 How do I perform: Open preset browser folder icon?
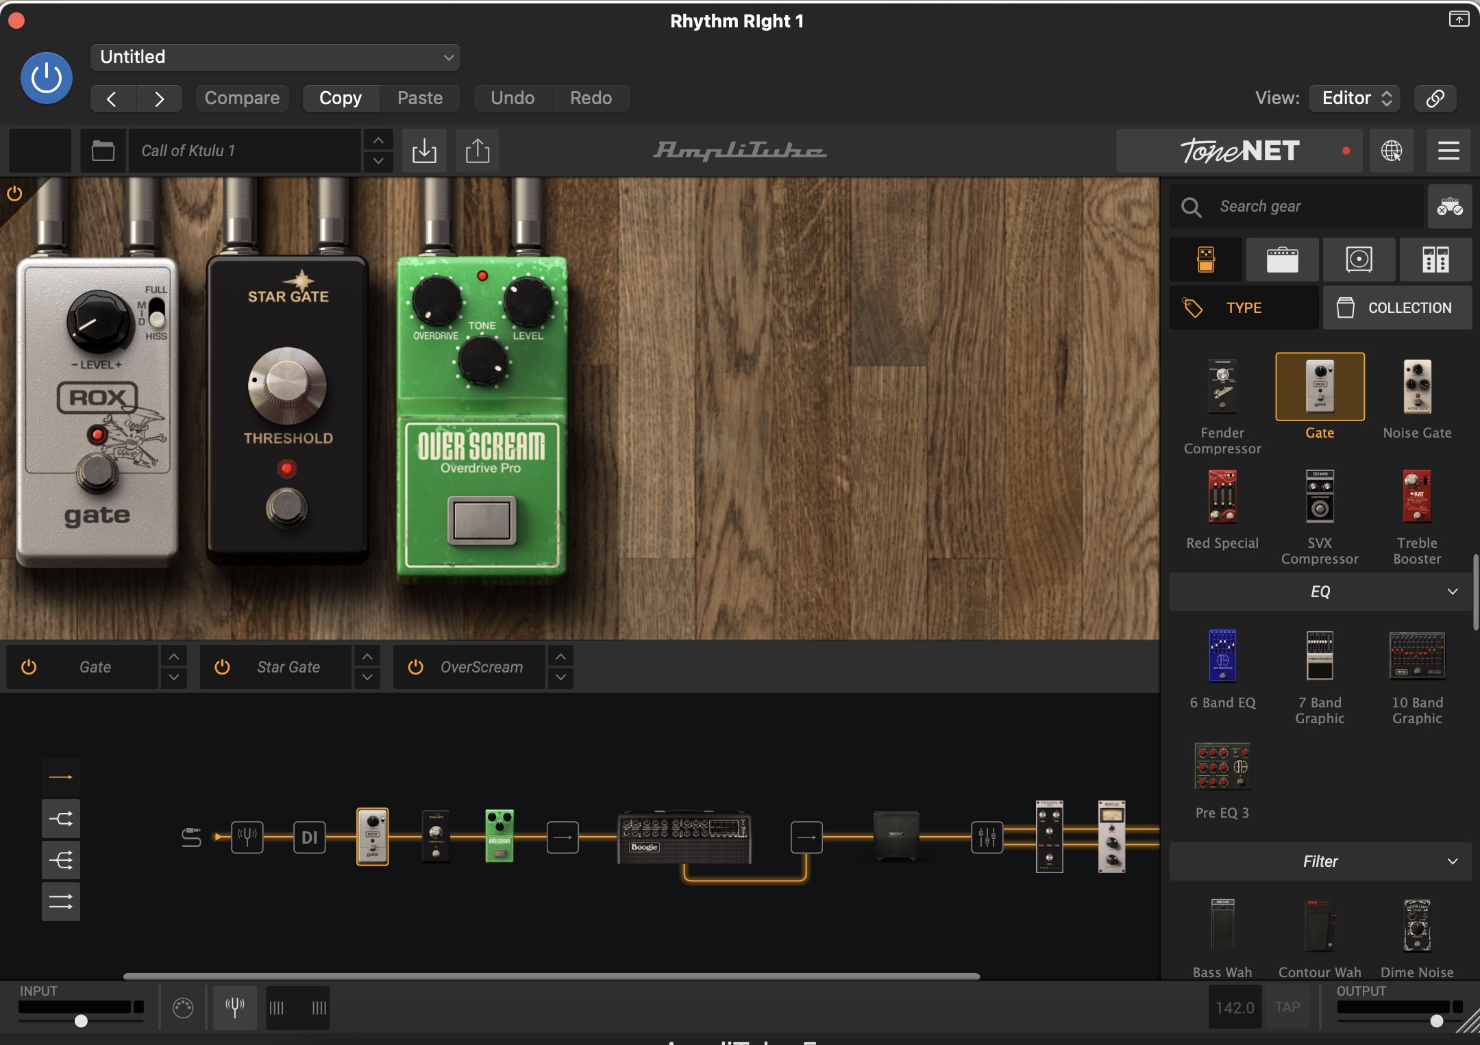click(x=103, y=151)
